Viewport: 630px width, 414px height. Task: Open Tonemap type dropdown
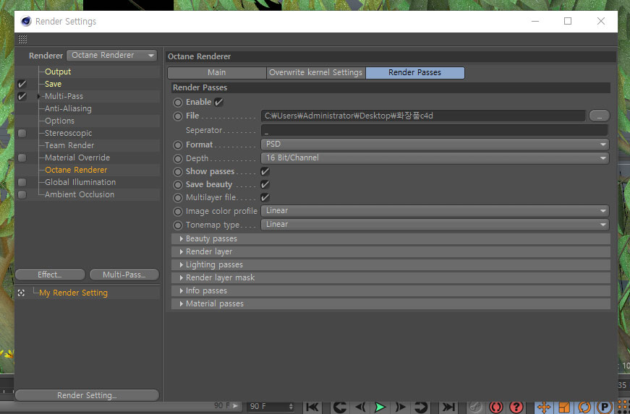[435, 225]
